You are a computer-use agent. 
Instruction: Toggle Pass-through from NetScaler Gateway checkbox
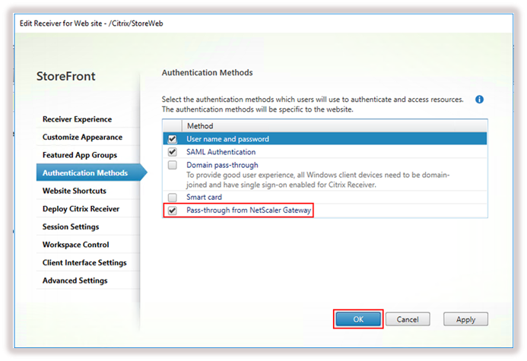(x=173, y=211)
